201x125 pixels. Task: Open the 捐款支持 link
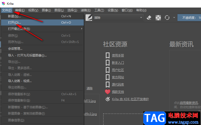tap(118, 92)
